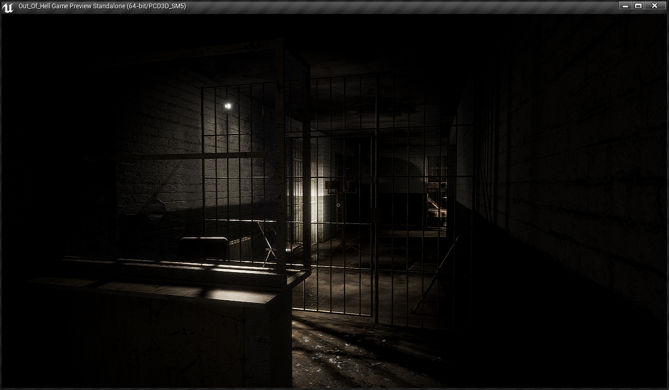Minimize the game preview window
This screenshot has width=669, height=390.
pos(625,6)
